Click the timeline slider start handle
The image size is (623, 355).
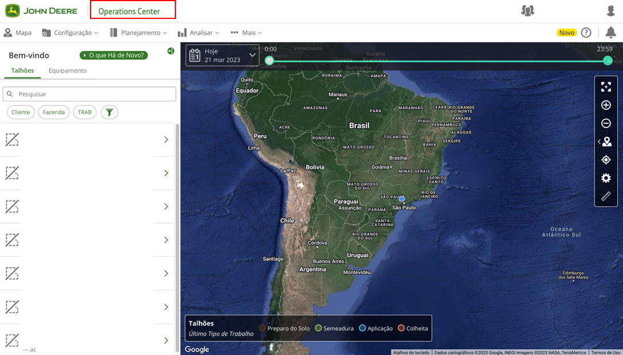[269, 61]
